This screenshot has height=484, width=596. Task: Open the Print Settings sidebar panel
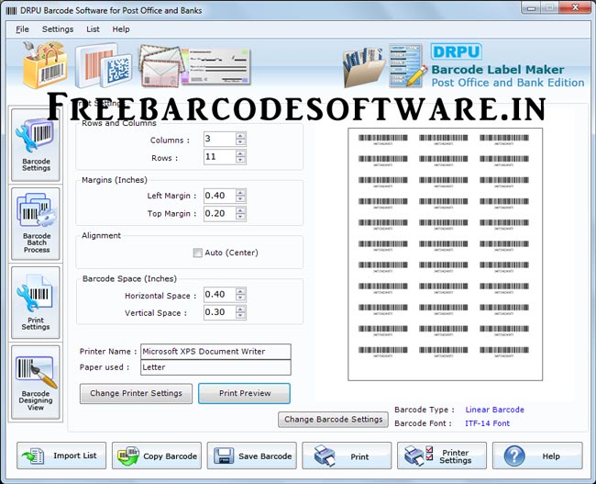click(36, 303)
